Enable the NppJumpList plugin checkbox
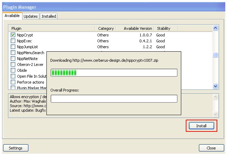Screen dimensions: 227x155 click(13, 47)
